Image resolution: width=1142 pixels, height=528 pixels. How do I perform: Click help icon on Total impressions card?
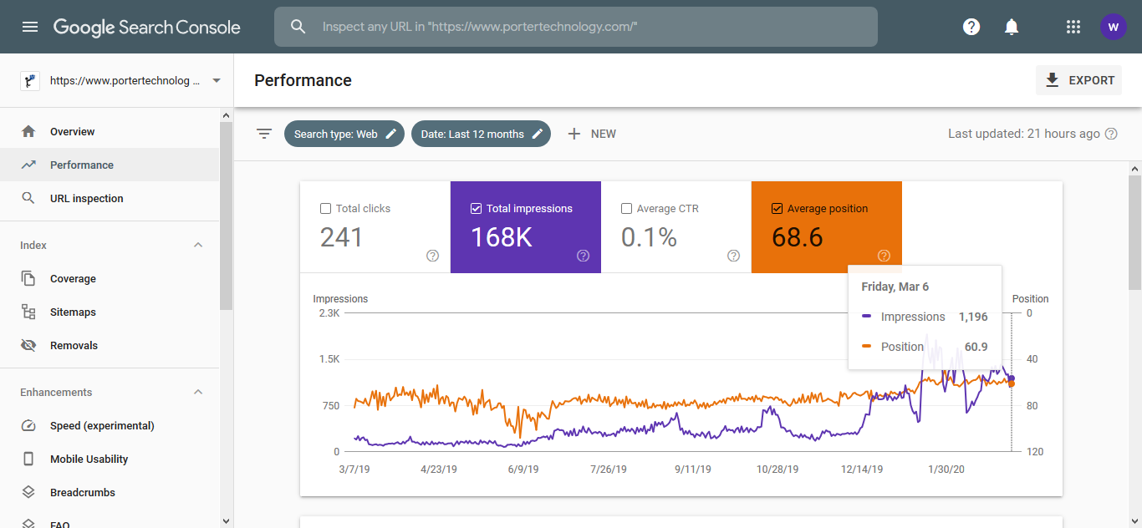pos(583,256)
